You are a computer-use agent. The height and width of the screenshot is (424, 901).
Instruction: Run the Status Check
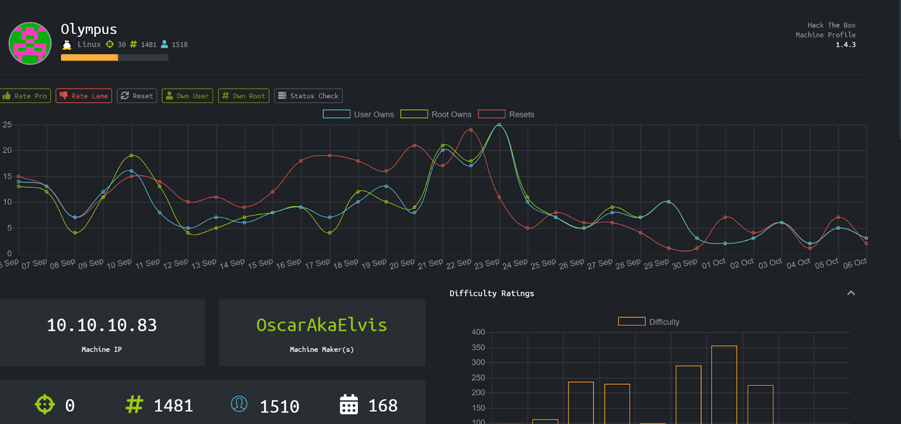pos(308,96)
